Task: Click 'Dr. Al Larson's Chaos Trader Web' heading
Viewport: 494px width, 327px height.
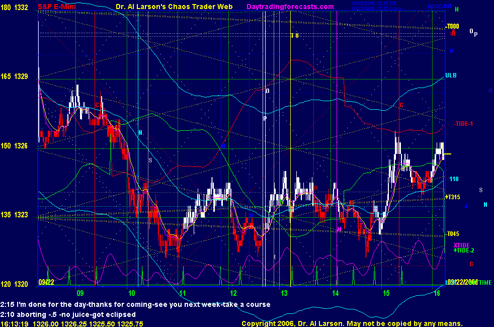Action: (174, 7)
